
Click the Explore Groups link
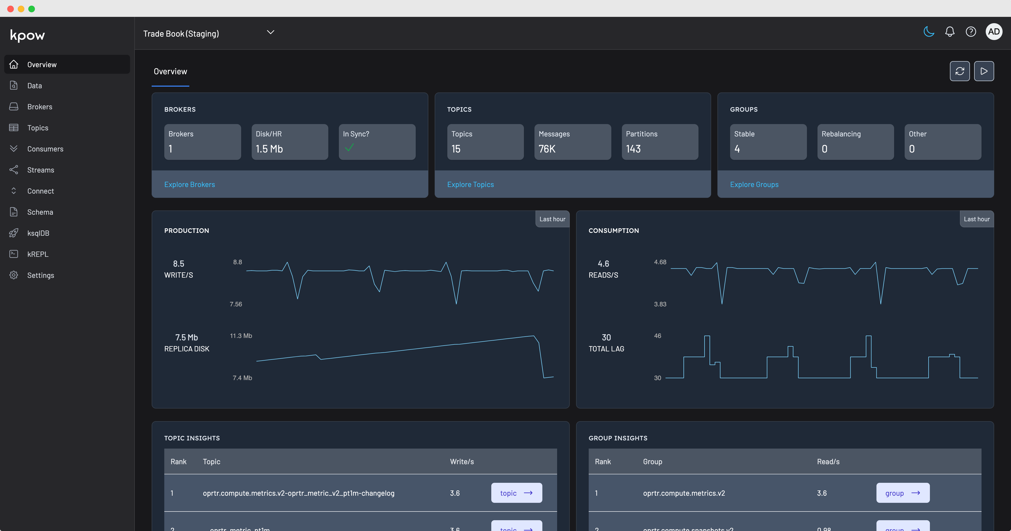[754, 184]
